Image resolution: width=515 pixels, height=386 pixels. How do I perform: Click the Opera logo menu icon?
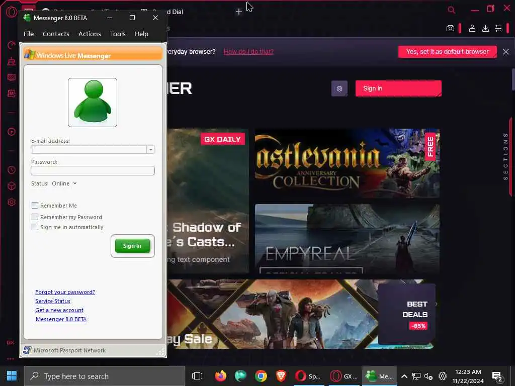(x=12, y=12)
